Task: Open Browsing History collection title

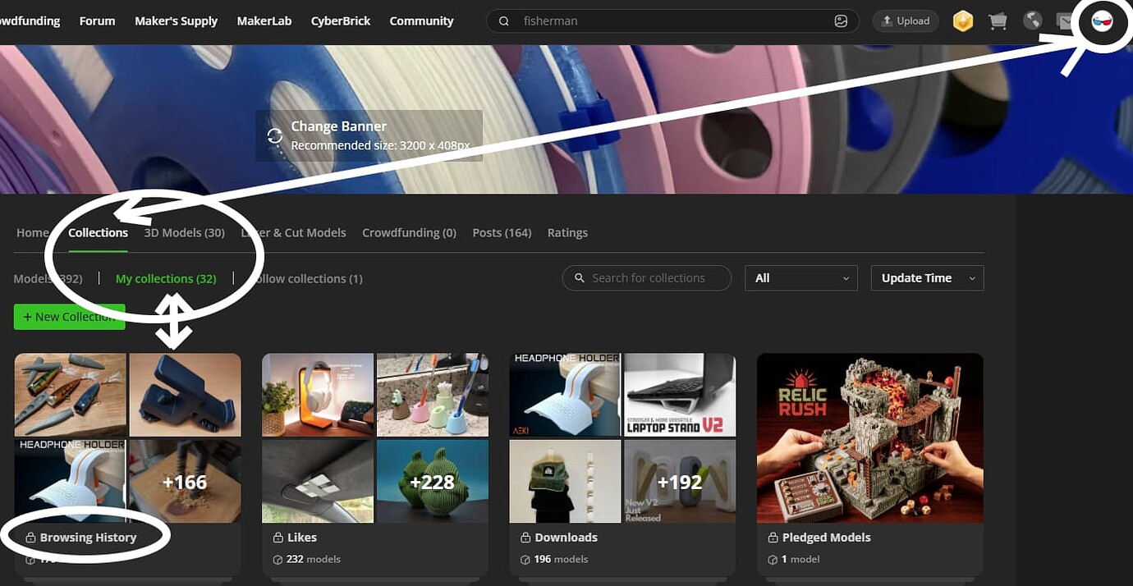Action: click(88, 537)
